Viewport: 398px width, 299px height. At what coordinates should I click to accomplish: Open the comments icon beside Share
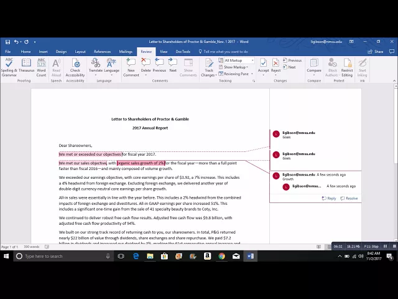click(392, 52)
